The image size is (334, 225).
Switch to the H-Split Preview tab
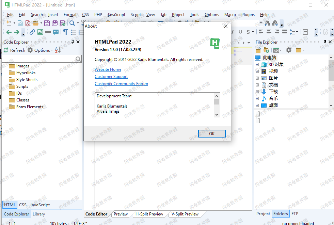pyautogui.click(x=149, y=214)
